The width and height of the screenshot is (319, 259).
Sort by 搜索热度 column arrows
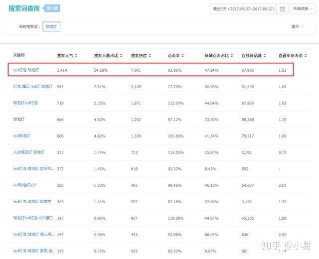[150, 55]
